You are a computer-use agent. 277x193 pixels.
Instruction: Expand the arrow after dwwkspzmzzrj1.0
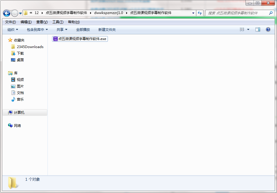pos(127,13)
